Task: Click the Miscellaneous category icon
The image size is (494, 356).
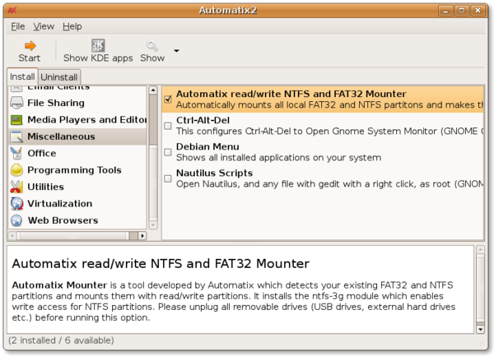Action: click(x=16, y=136)
